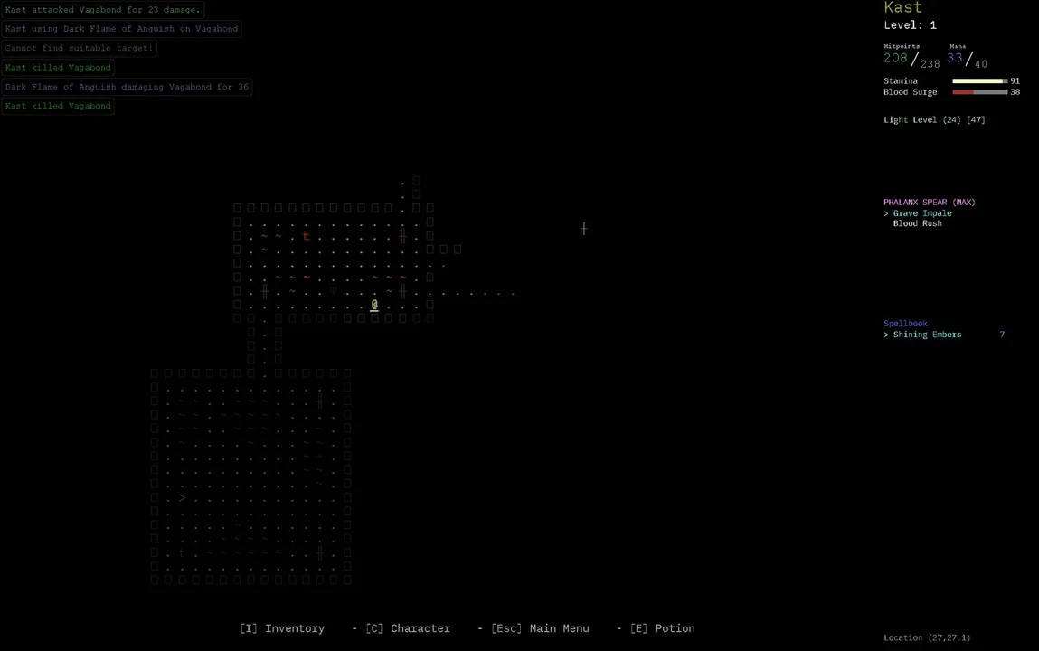Click the Blood Surge value 38
The width and height of the screenshot is (1039, 651).
pos(1015,92)
